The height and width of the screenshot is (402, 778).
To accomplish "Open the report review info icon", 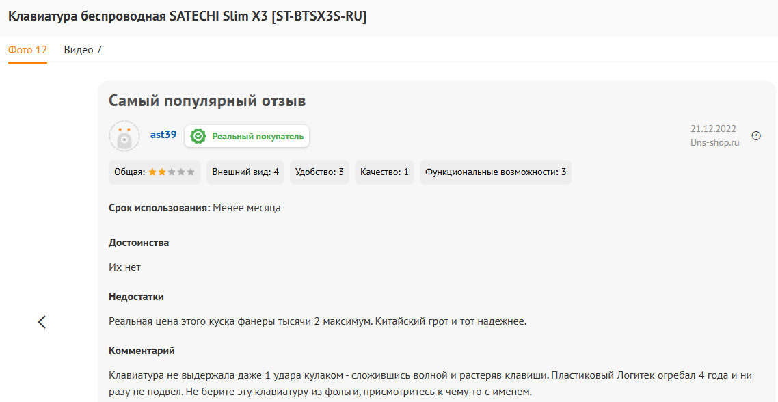I will [x=756, y=135].
